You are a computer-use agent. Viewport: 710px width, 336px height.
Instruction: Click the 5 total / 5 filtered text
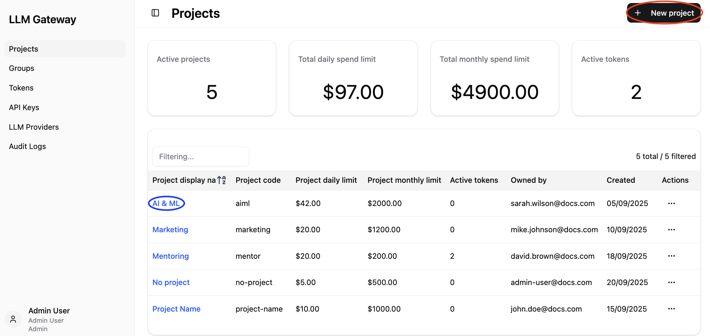pyautogui.click(x=666, y=156)
